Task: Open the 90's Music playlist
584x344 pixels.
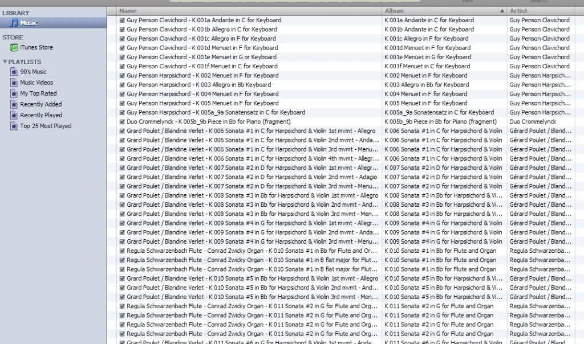Action: (x=34, y=72)
